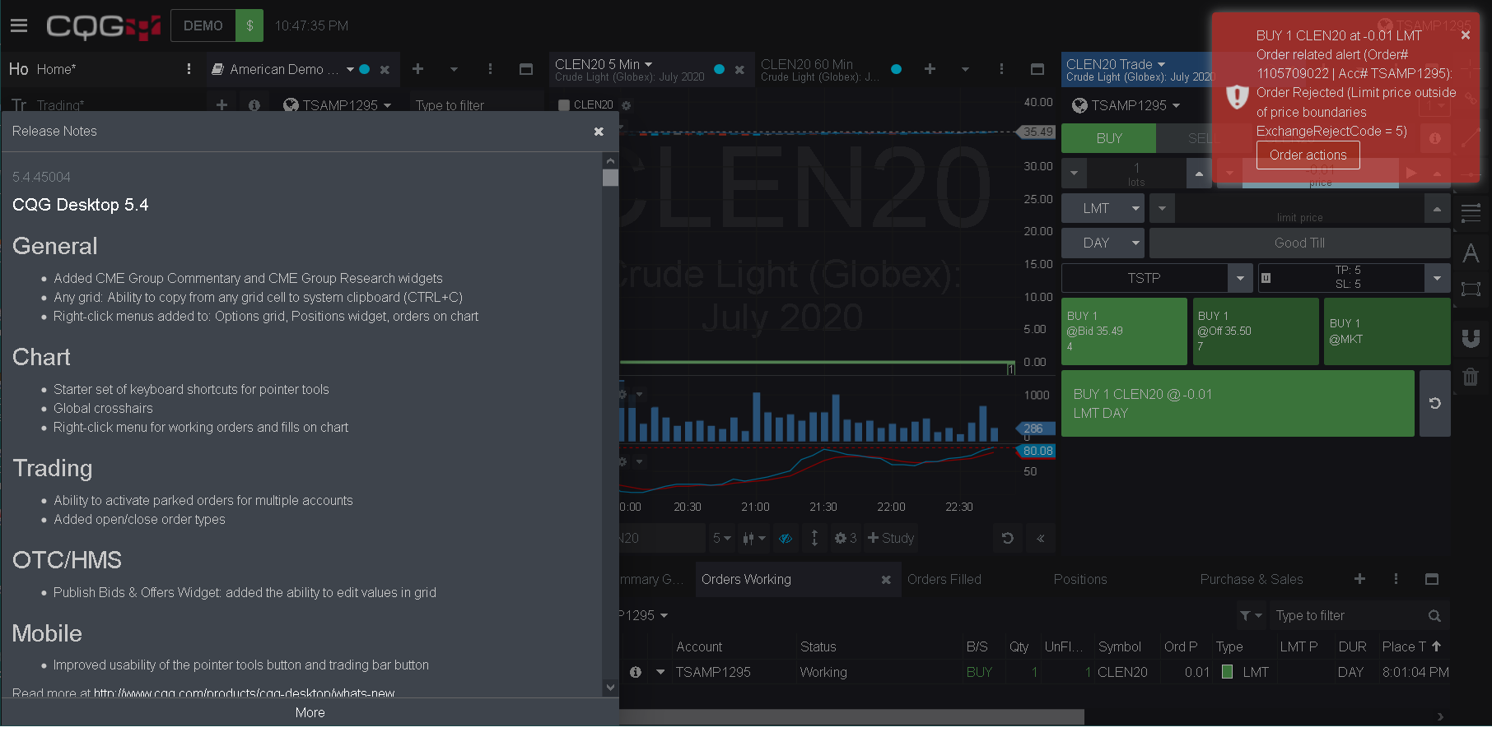
Task: Open the chart type candlestick selector
Action: click(x=753, y=538)
